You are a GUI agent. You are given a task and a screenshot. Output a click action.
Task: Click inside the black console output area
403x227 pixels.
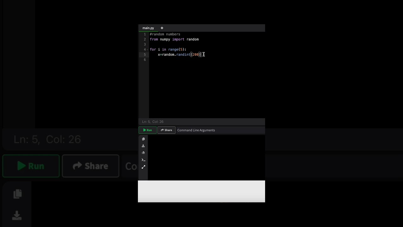point(206,158)
